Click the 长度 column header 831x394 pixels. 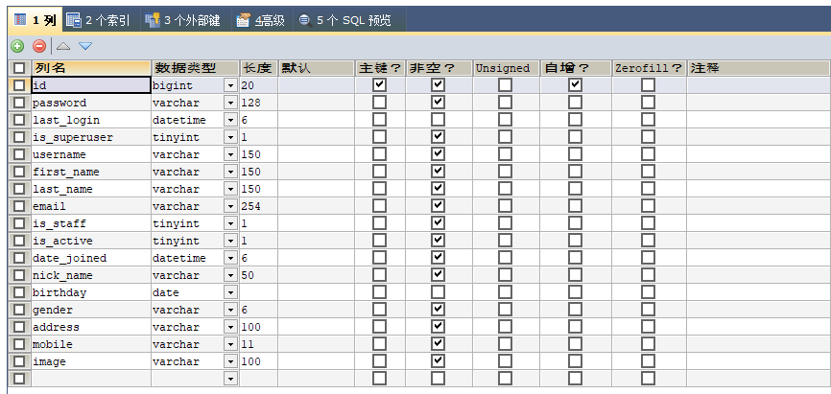pos(259,68)
